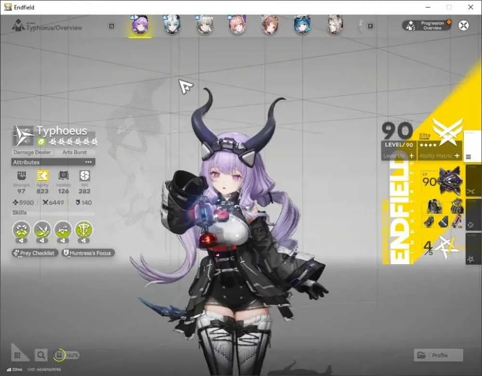Open the fourth skill icon under Skills
The height and width of the screenshot is (376, 482).
click(83, 230)
